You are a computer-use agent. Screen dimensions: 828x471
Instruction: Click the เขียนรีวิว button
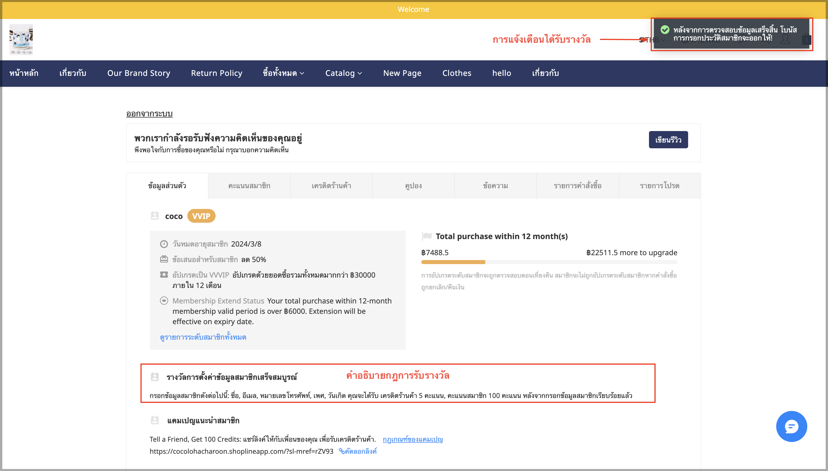(668, 140)
